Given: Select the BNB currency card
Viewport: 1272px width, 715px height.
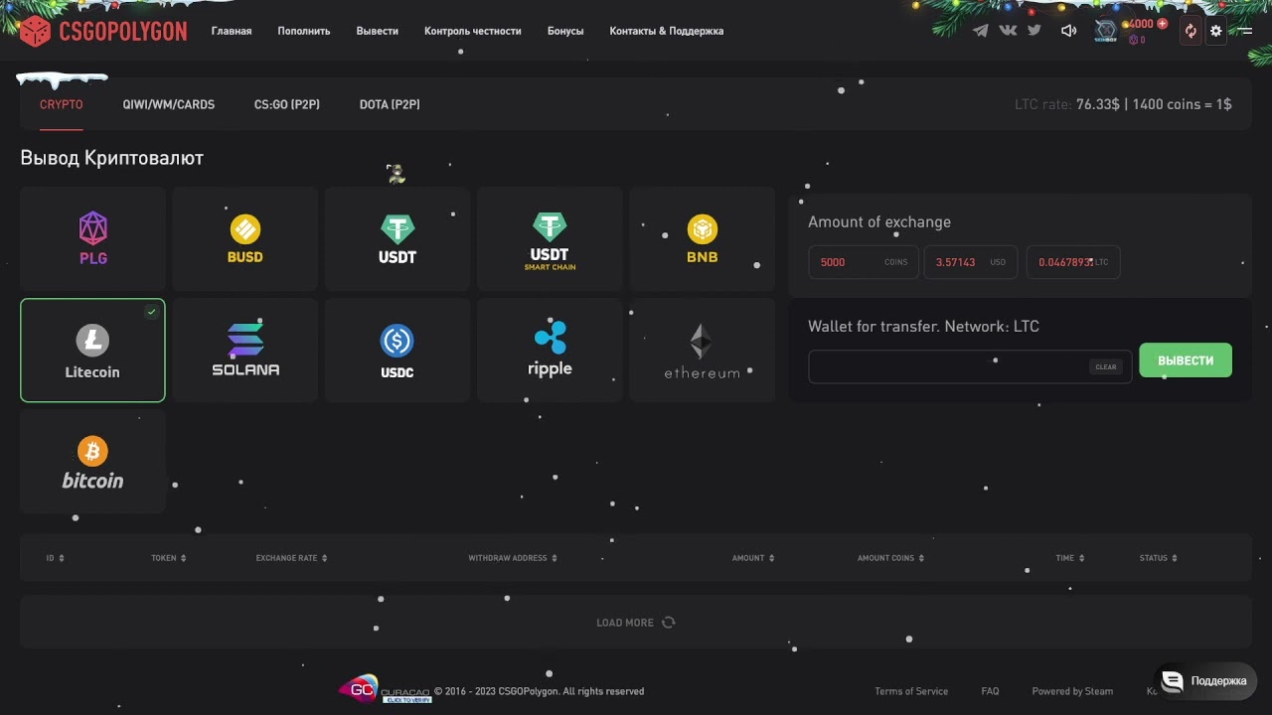Looking at the screenshot, I should click(702, 238).
